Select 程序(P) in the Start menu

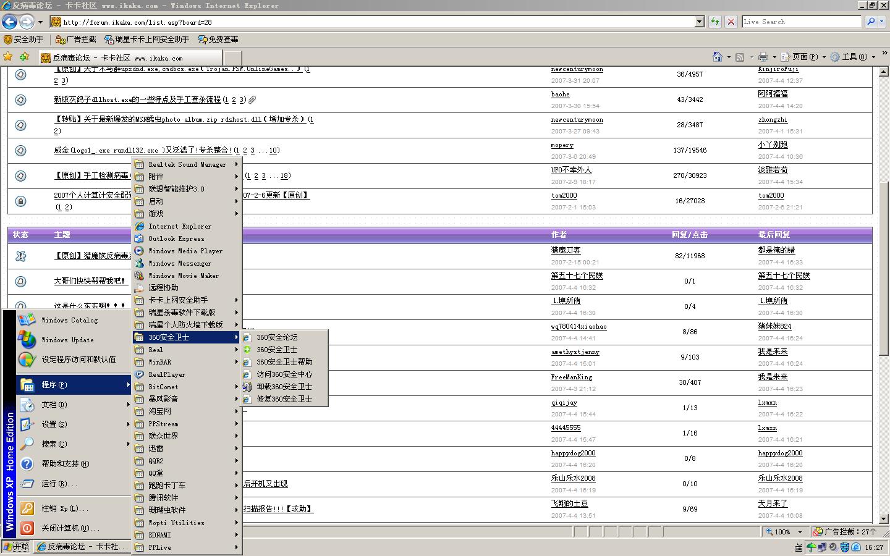74,384
